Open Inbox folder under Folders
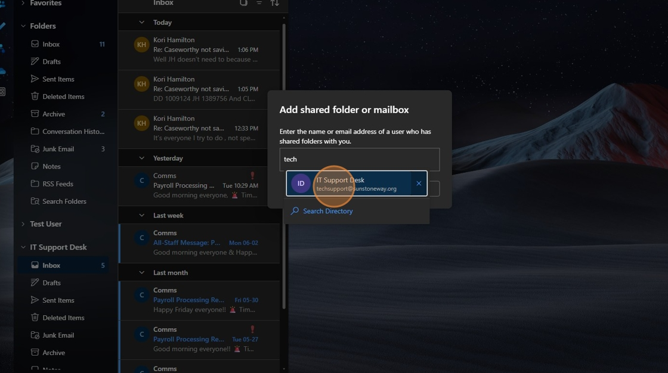The image size is (668, 373). (x=63, y=44)
